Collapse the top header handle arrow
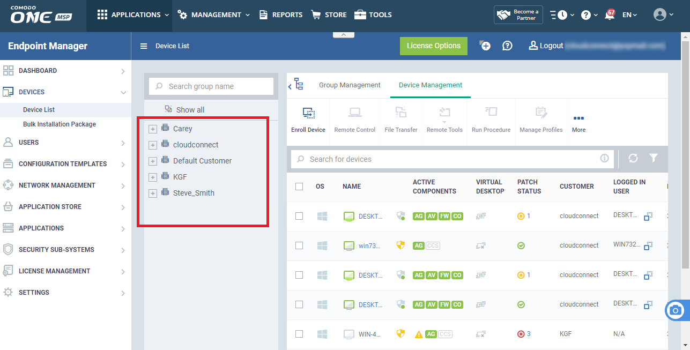Viewport: 690px width, 350px height. click(344, 35)
